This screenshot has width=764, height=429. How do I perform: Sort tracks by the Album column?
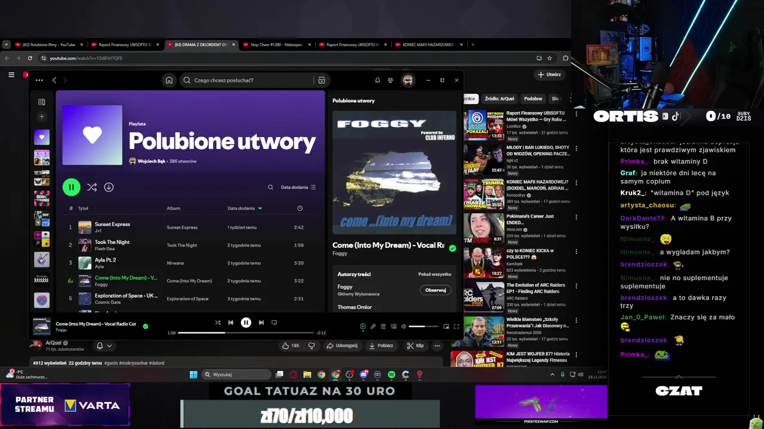pyautogui.click(x=174, y=209)
